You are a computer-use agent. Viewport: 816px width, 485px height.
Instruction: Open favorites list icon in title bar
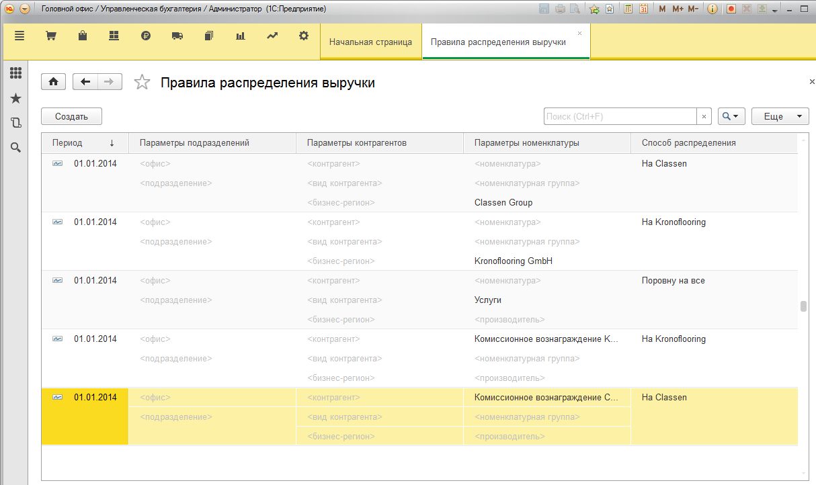(609, 9)
